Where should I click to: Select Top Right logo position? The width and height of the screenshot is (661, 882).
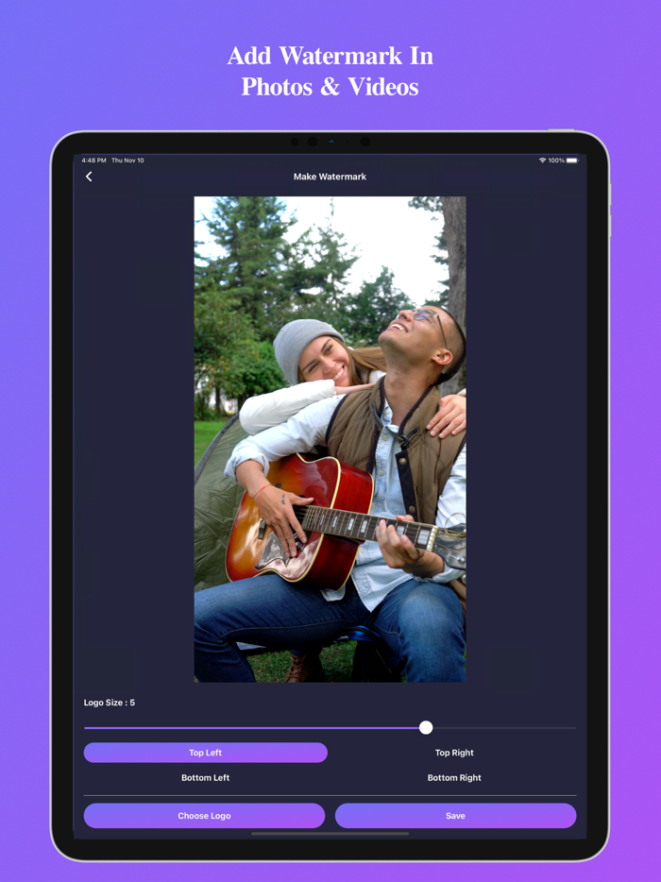point(454,753)
